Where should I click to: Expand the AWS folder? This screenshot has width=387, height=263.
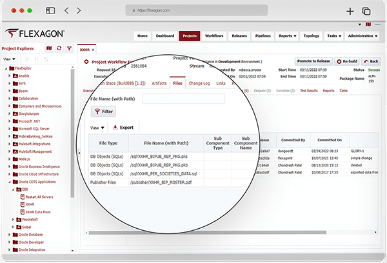coord(10,83)
